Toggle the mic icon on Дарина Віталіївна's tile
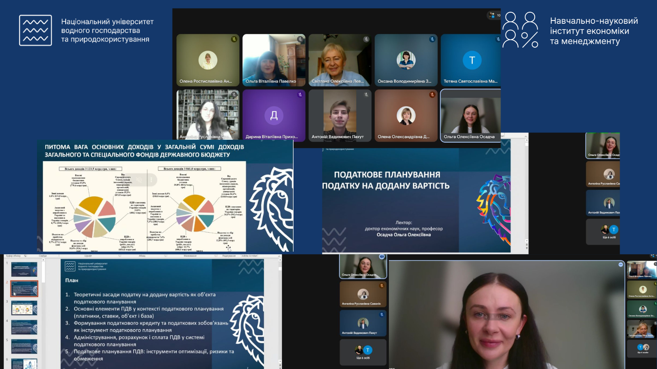The image size is (657, 369). (300, 95)
